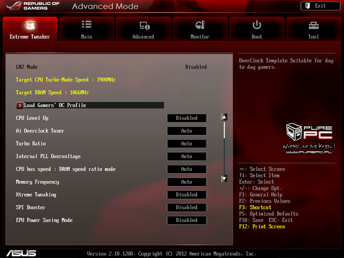The height and width of the screenshot is (258, 344).
Task: Select the Memory Frequency label
Action: point(37,182)
